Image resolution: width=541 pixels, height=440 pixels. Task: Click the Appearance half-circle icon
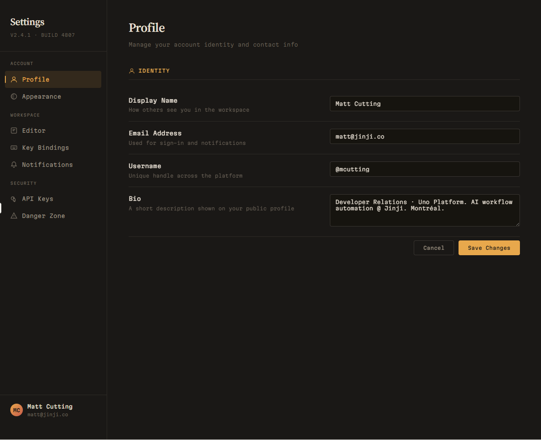(x=14, y=96)
